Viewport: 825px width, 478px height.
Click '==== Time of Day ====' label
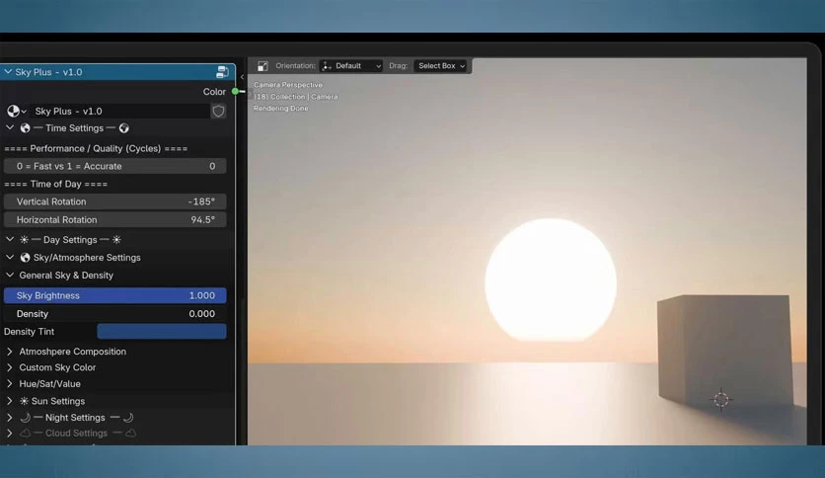[56, 185]
